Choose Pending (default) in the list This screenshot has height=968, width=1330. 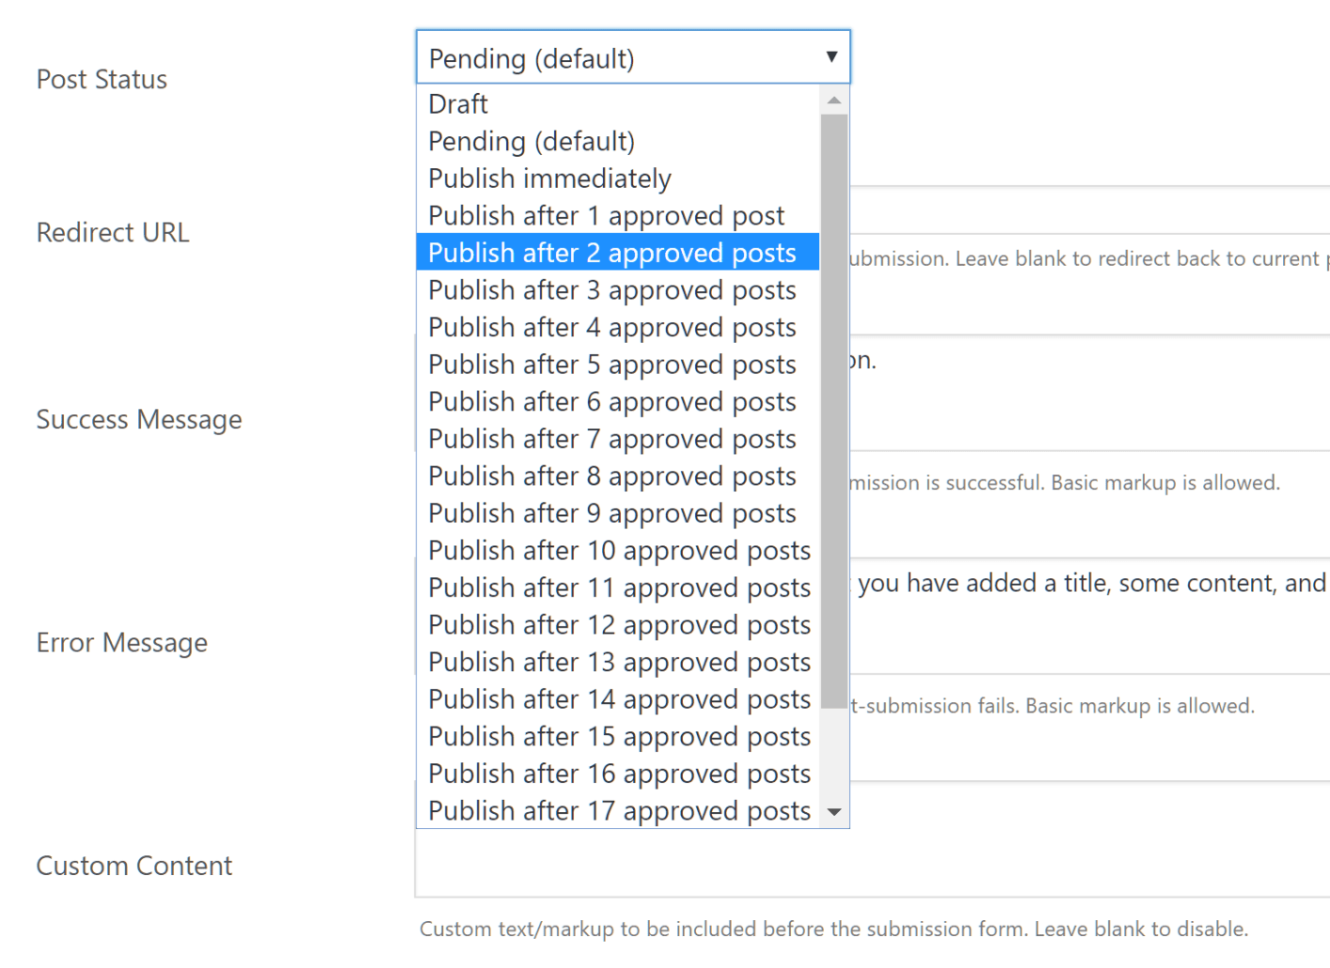[x=531, y=141]
